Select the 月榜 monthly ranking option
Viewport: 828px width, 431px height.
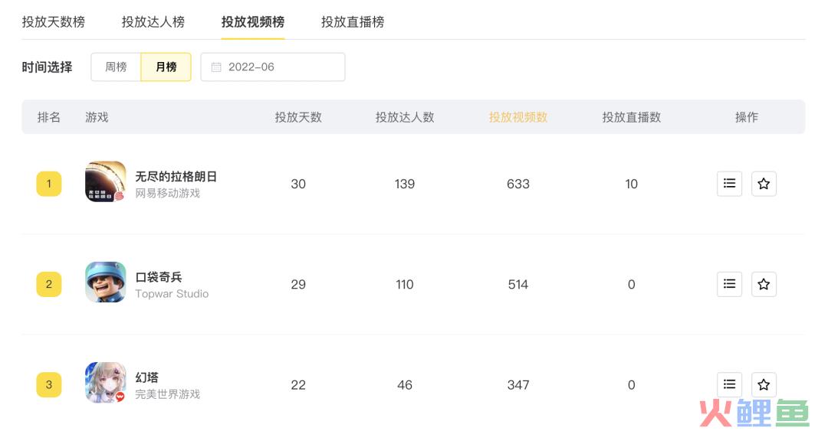tap(166, 67)
